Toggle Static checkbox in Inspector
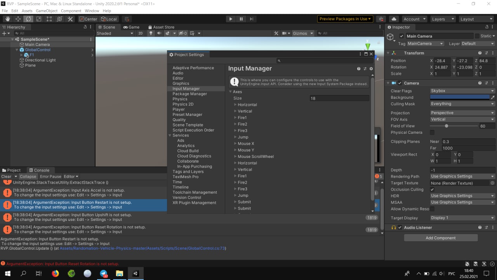This screenshot has width=497, height=280. pos(477,36)
